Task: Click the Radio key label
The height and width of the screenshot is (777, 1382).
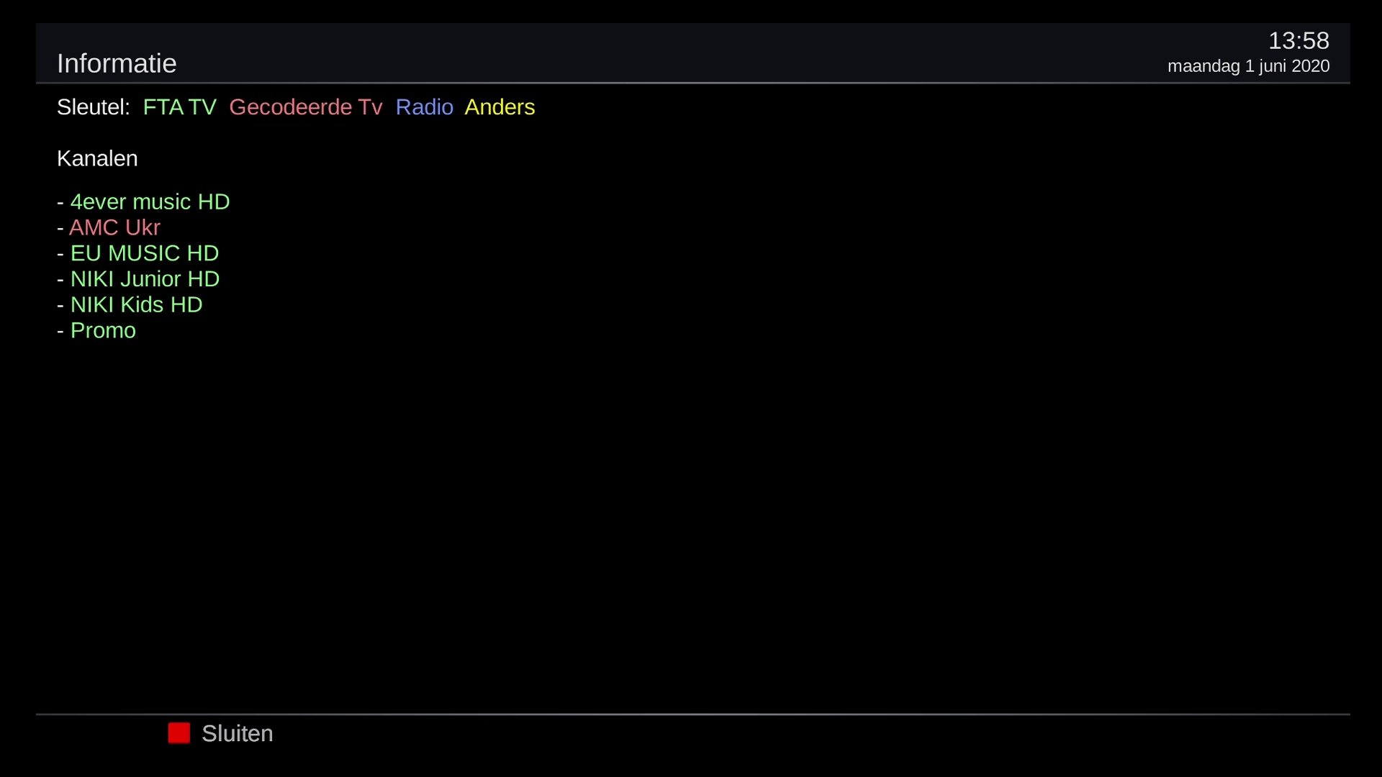Action: (x=425, y=107)
